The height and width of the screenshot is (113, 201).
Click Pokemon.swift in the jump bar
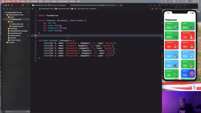(83, 9)
